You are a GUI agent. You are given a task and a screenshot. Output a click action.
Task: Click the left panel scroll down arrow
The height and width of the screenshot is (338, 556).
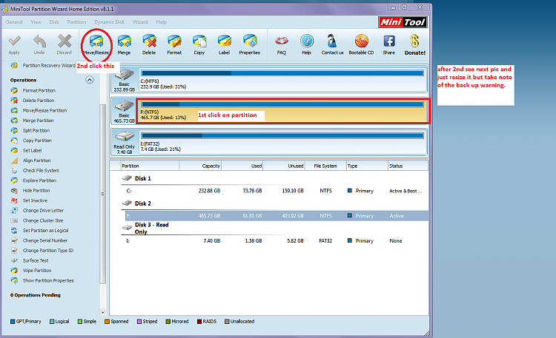pyautogui.click(x=103, y=313)
